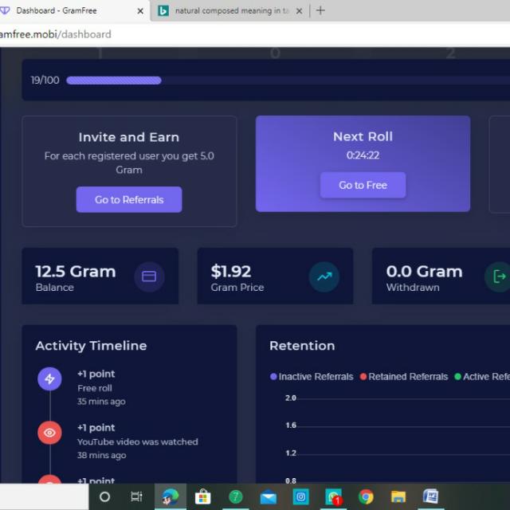Click the Activity Timeline heading
The width and height of the screenshot is (510, 510).
[x=91, y=346]
